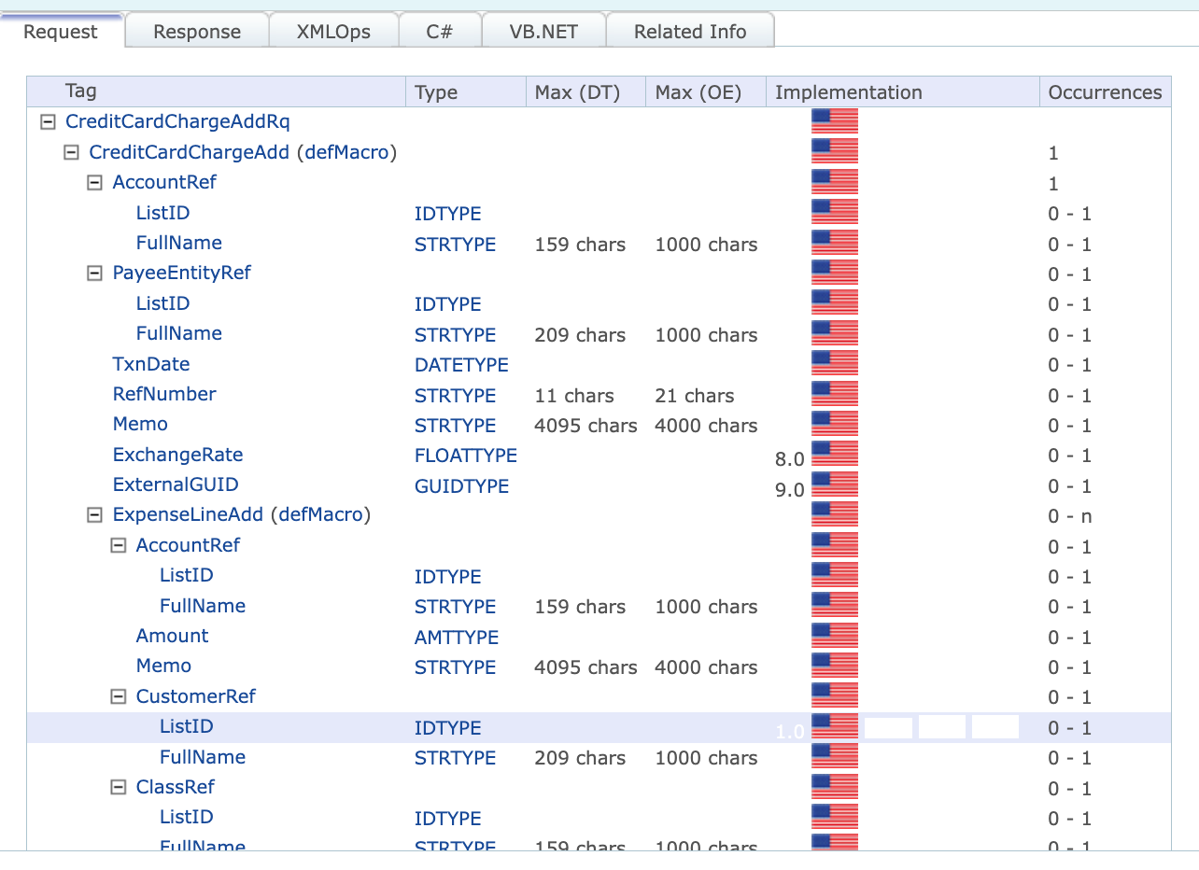Collapse the CreditCardChargeAddRq root node
This screenshot has height=870, width=1199.
(x=48, y=122)
